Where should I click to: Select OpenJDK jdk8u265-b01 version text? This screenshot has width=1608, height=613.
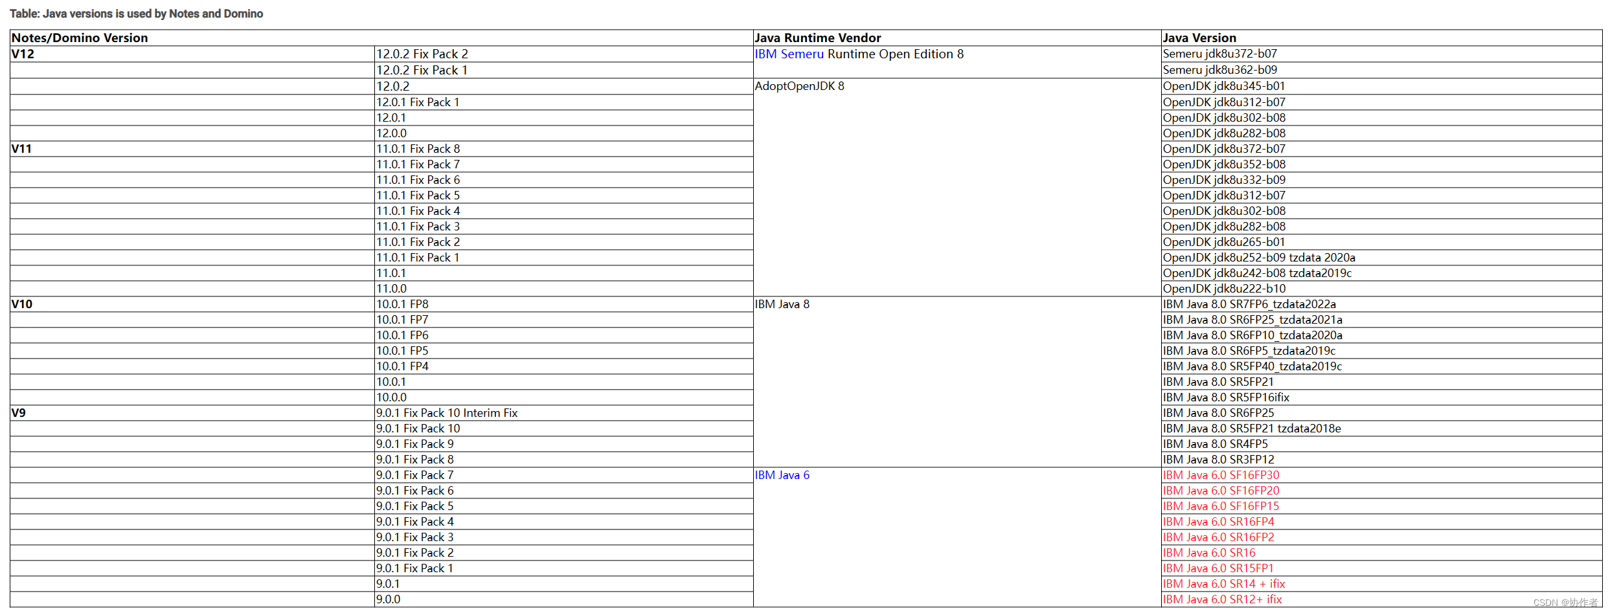(1224, 242)
